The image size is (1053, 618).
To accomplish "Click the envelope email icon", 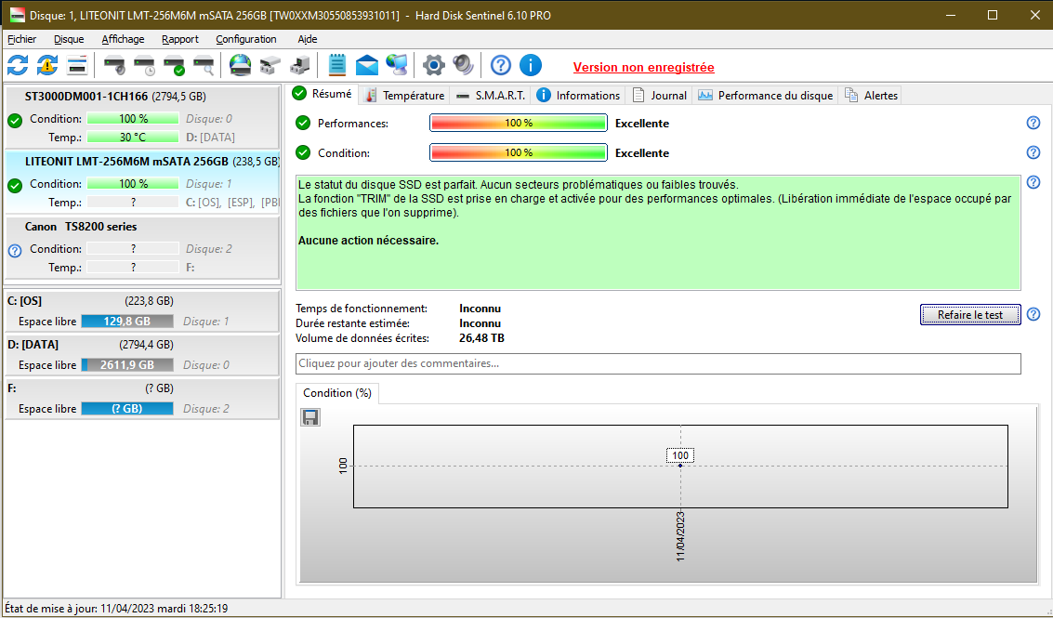I will coord(367,65).
